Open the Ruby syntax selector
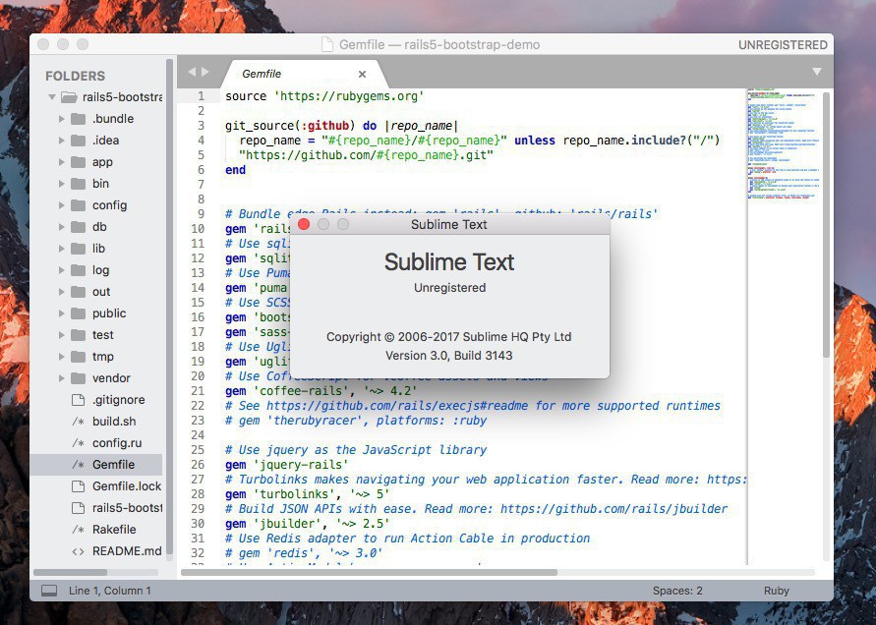This screenshot has width=876, height=625. (776, 591)
